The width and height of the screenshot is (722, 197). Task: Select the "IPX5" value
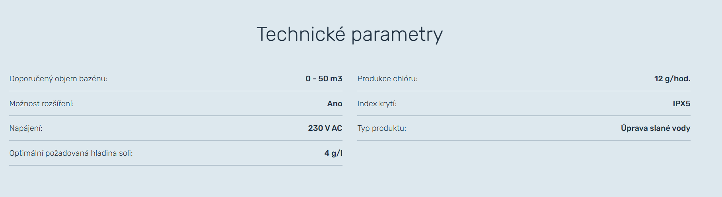681,104
